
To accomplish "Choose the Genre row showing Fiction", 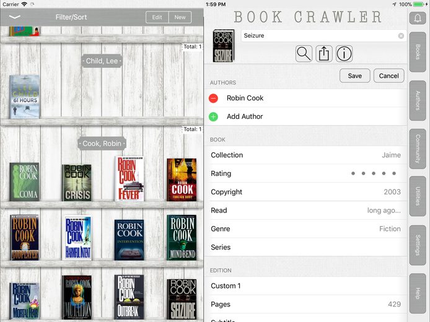I will [306, 229].
